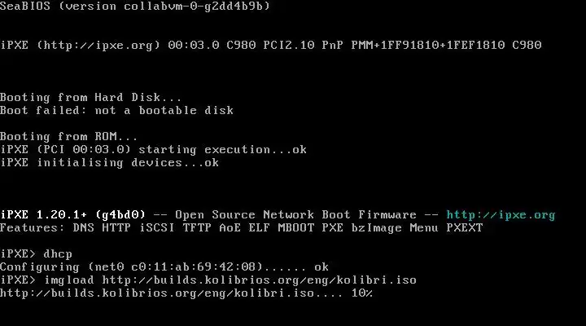
Task: Click the SeaBIOS version line
Action: 135,6
